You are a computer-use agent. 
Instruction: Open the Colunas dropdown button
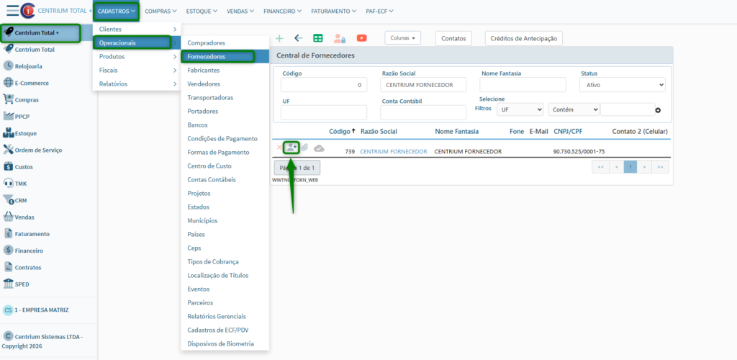pyautogui.click(x=403, y=38)
